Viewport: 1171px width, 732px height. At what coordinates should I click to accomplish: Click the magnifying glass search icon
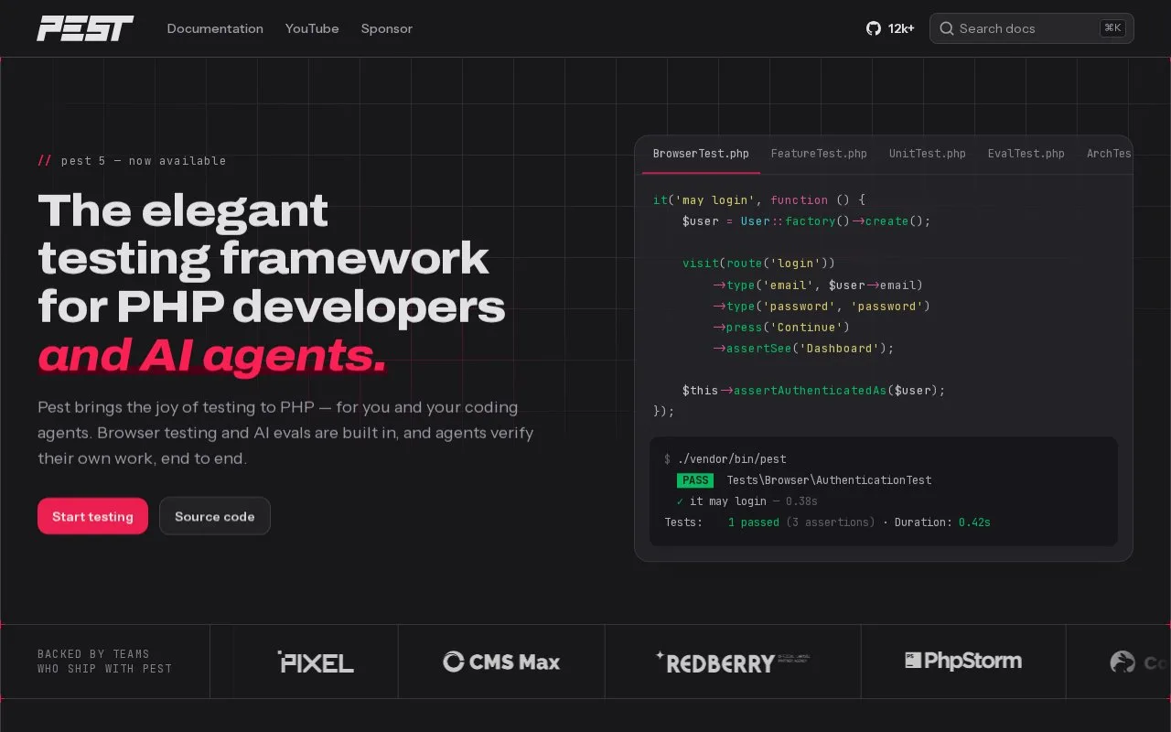[947, 28]
